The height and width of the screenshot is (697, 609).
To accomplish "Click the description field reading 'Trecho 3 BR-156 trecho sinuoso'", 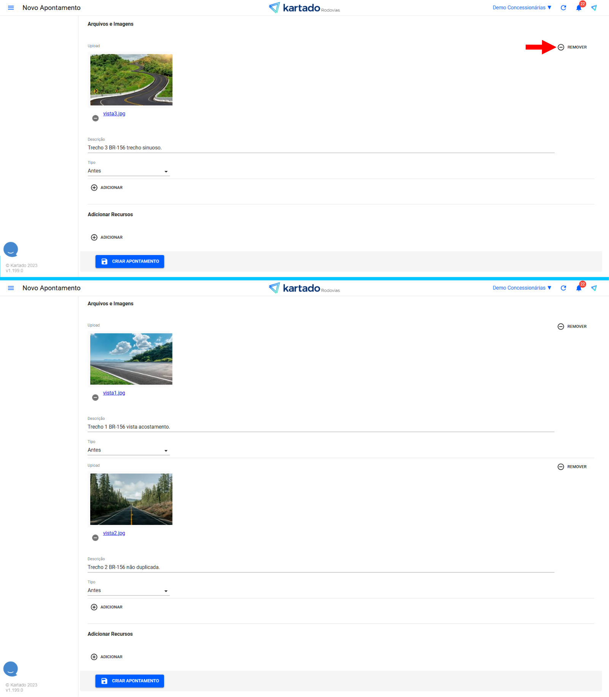I will tap(320, 148).
